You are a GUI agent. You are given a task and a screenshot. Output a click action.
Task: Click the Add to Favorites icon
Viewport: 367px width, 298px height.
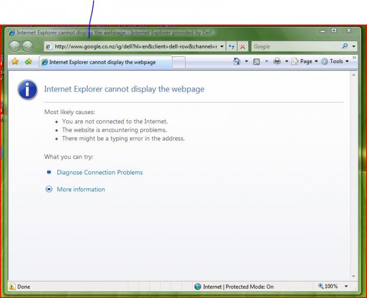coord(28,62)
